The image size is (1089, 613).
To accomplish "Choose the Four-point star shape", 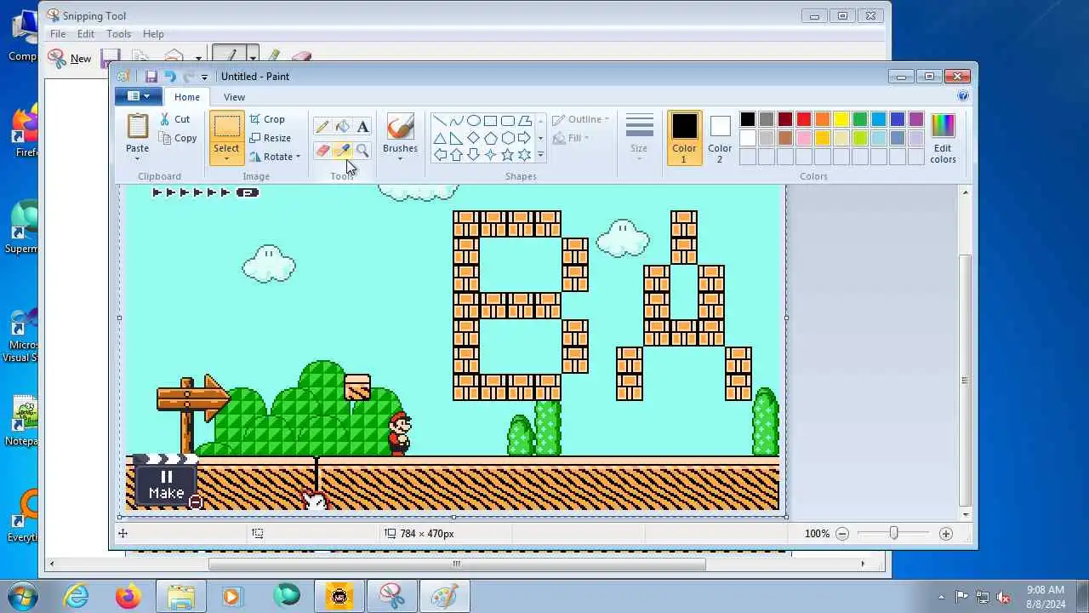I will [x=491, y=155].
